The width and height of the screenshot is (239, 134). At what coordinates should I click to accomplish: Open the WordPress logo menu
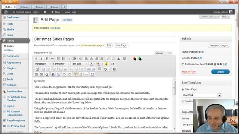6,12
